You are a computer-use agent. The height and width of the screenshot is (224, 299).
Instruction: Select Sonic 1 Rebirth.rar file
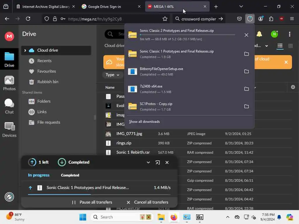pyautogui.click(x=198, y=152)
